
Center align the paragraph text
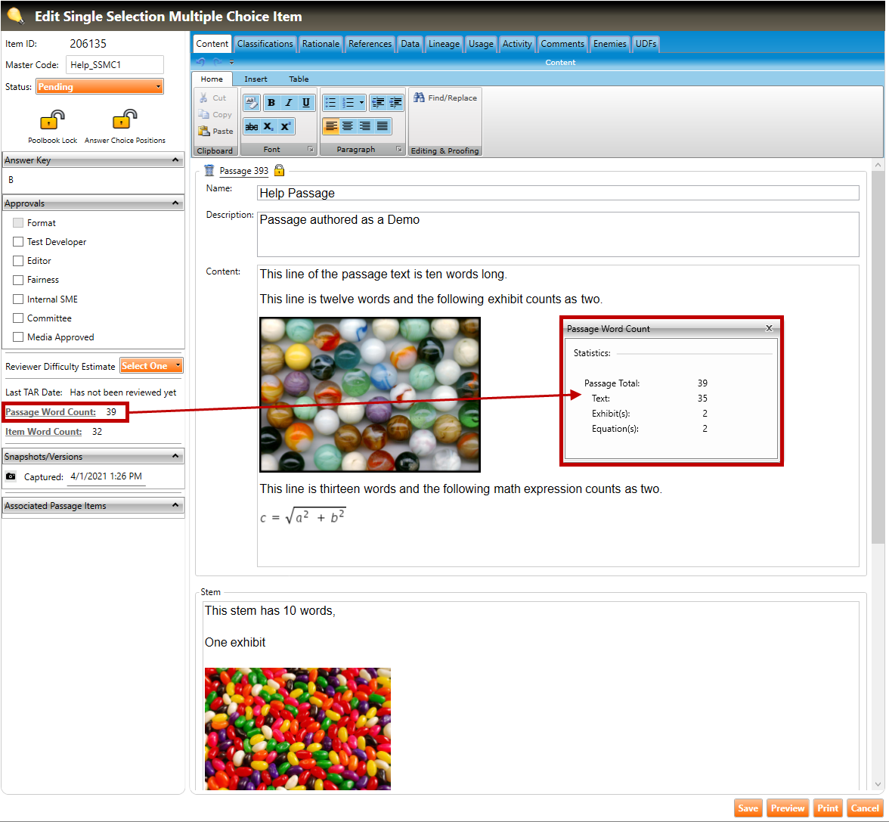[348, 126]
